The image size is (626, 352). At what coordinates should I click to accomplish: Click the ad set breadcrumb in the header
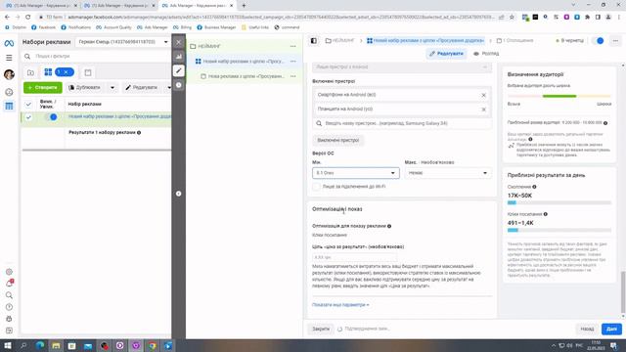[x=425, y=41]
